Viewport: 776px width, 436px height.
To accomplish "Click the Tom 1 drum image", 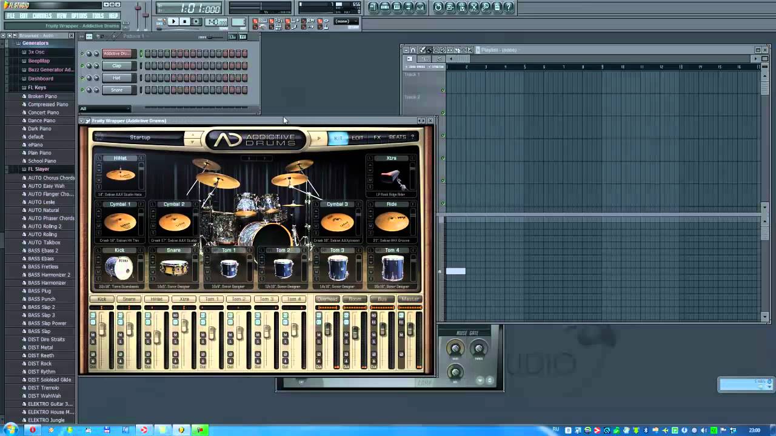I will pos(229,268).
